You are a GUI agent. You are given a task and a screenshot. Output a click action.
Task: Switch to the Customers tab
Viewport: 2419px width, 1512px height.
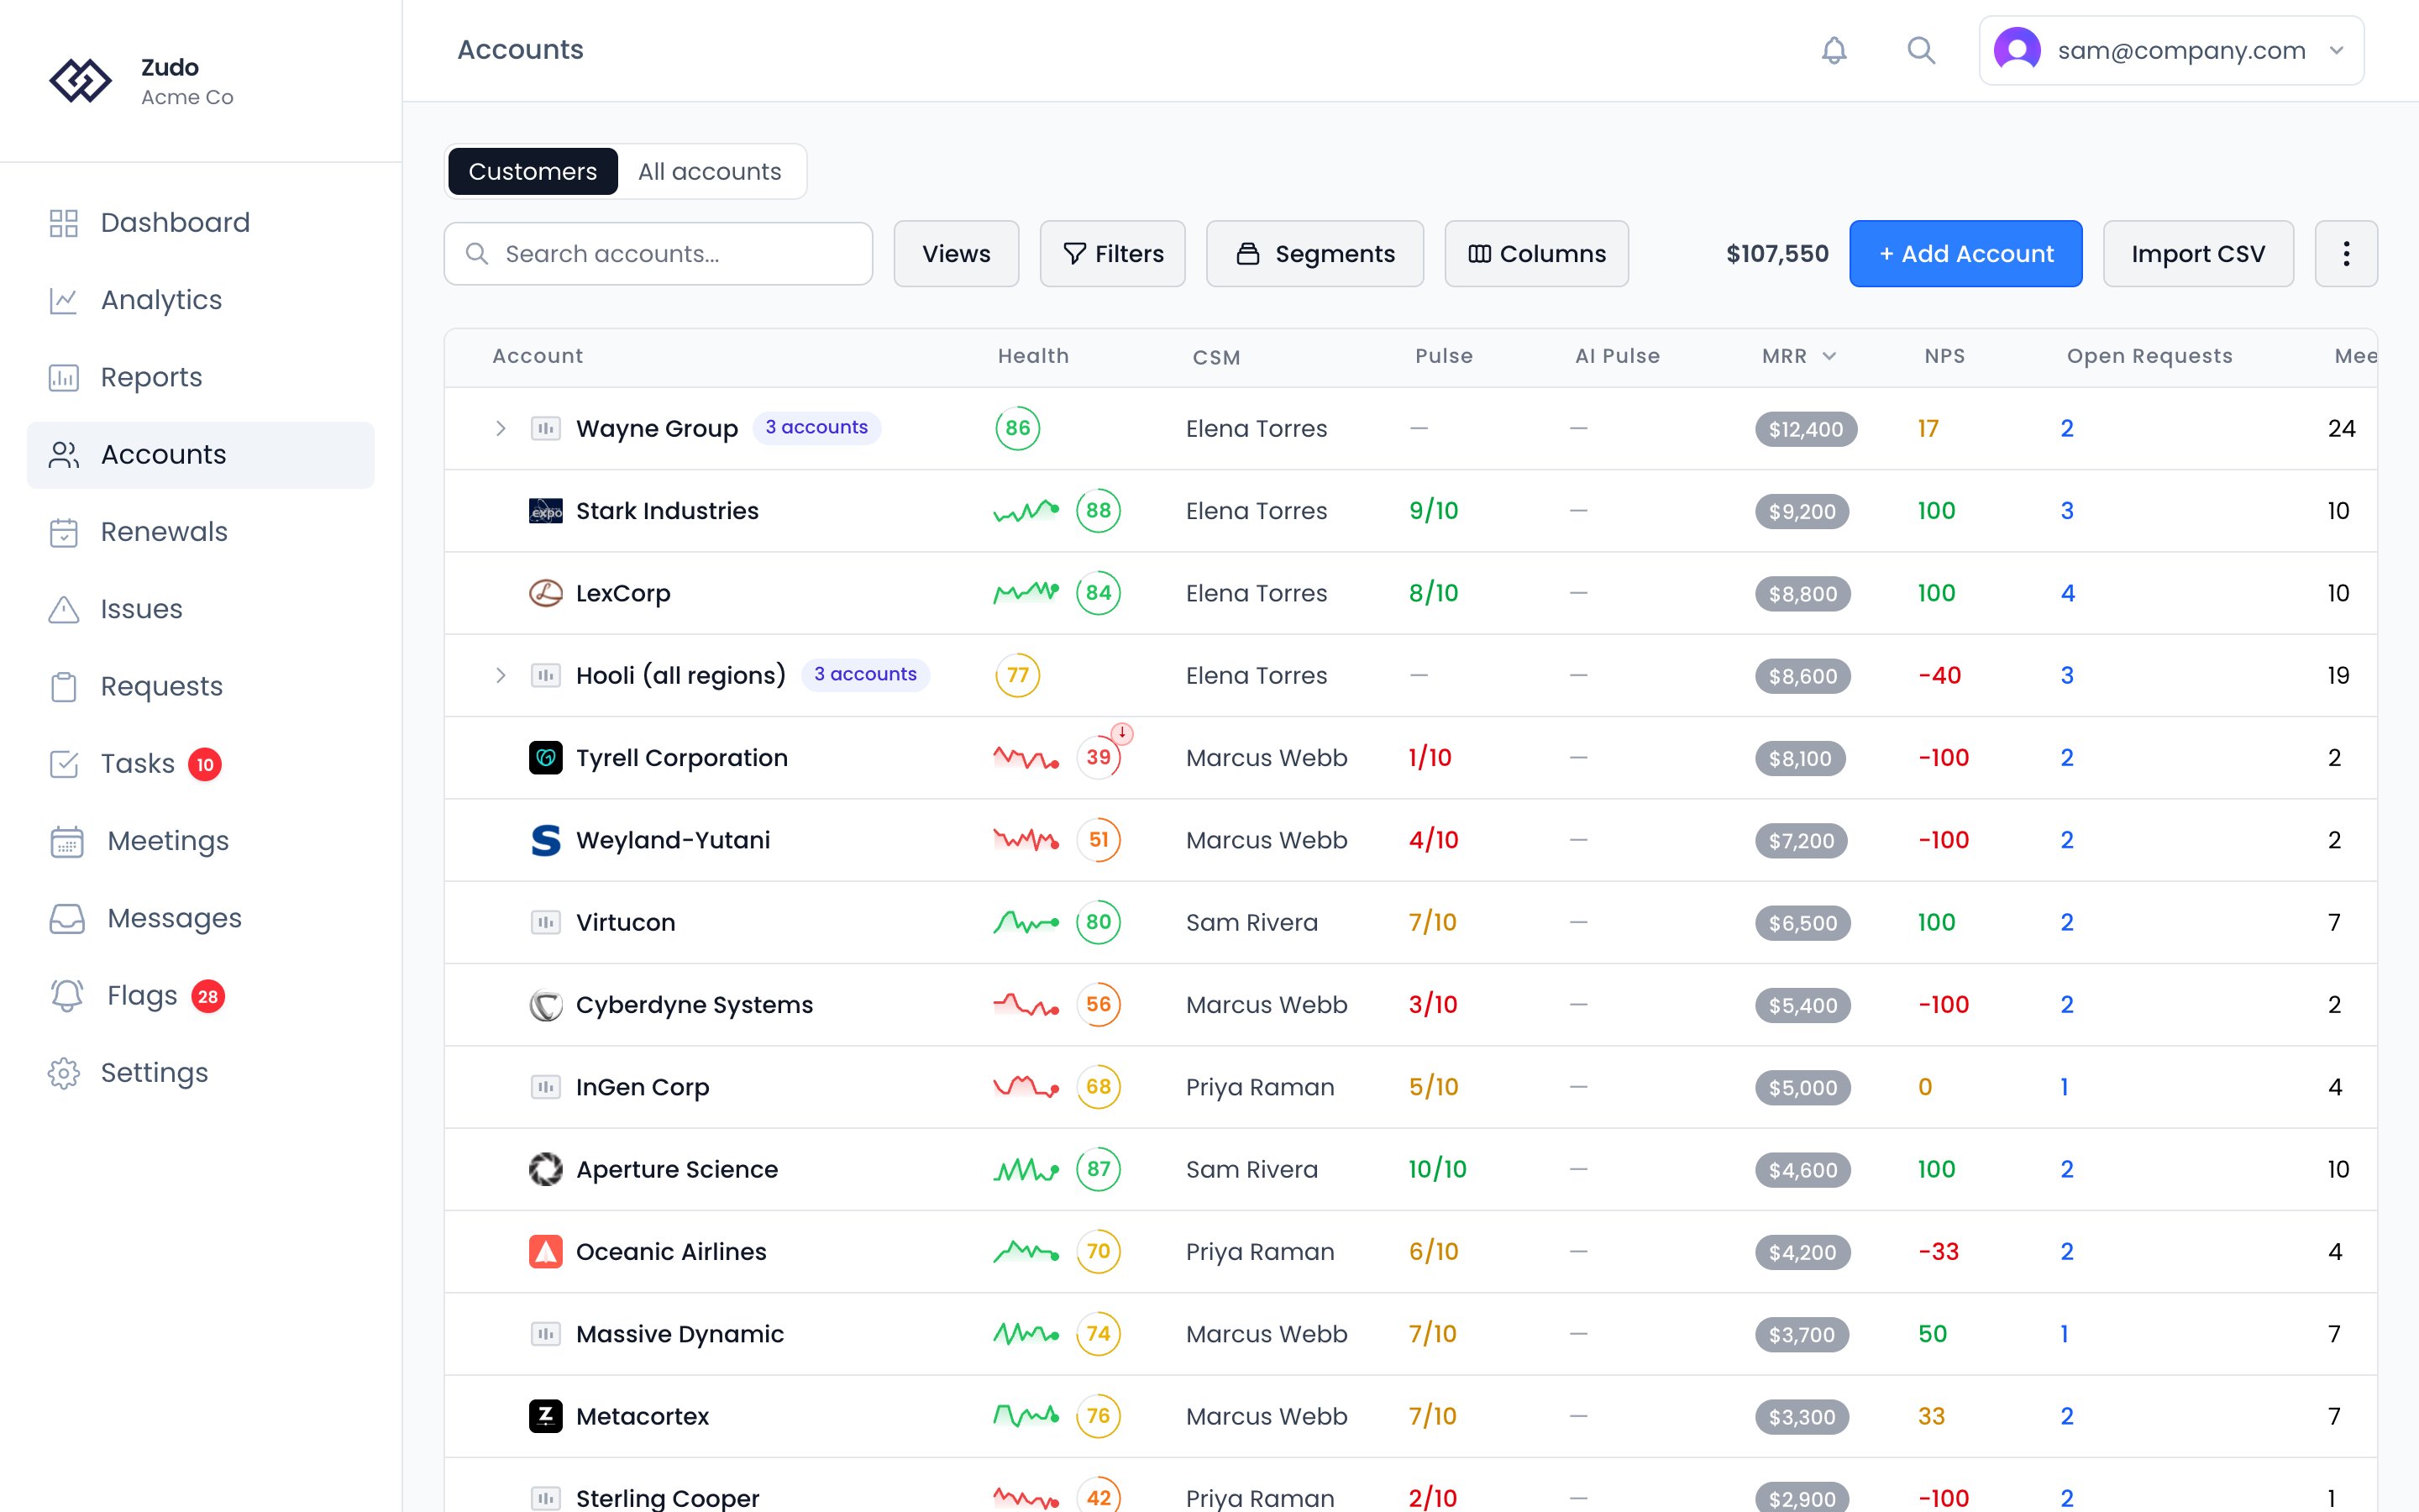pyautogui.click(x=533, y=172)
